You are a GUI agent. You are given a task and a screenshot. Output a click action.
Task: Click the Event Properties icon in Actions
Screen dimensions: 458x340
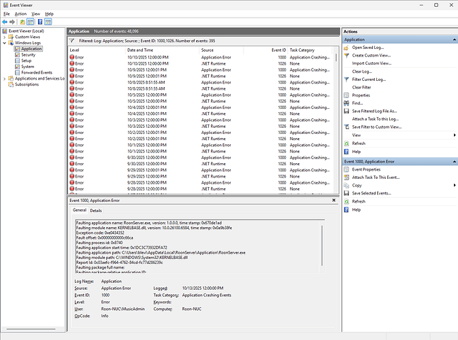346,169
